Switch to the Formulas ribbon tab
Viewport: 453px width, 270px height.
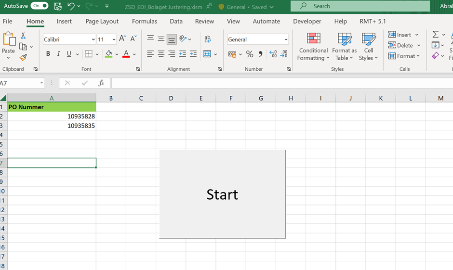[x=145, y=21]
